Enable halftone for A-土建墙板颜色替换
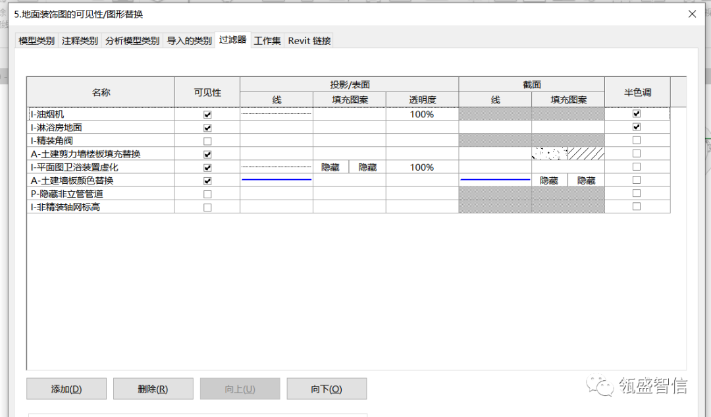This screenshot has width=711, height=417. click(637, 180)
